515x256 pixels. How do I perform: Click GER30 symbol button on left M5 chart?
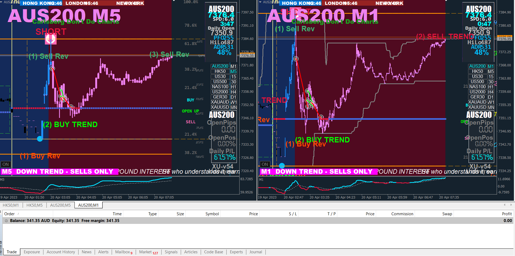(x=220, y=97)
